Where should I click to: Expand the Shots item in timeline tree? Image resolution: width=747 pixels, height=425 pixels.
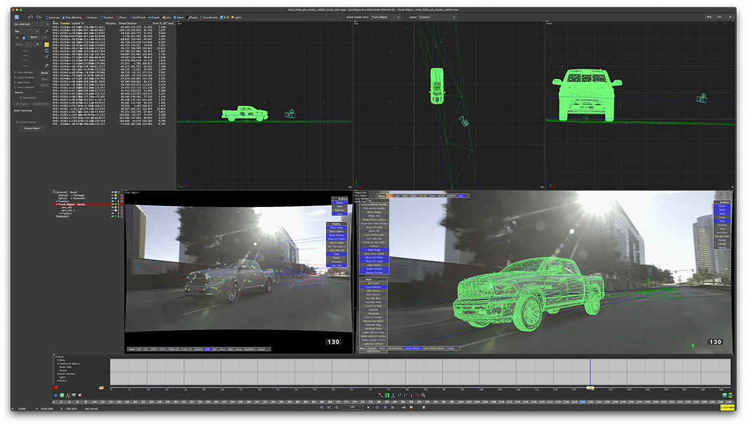pos(58,360)
